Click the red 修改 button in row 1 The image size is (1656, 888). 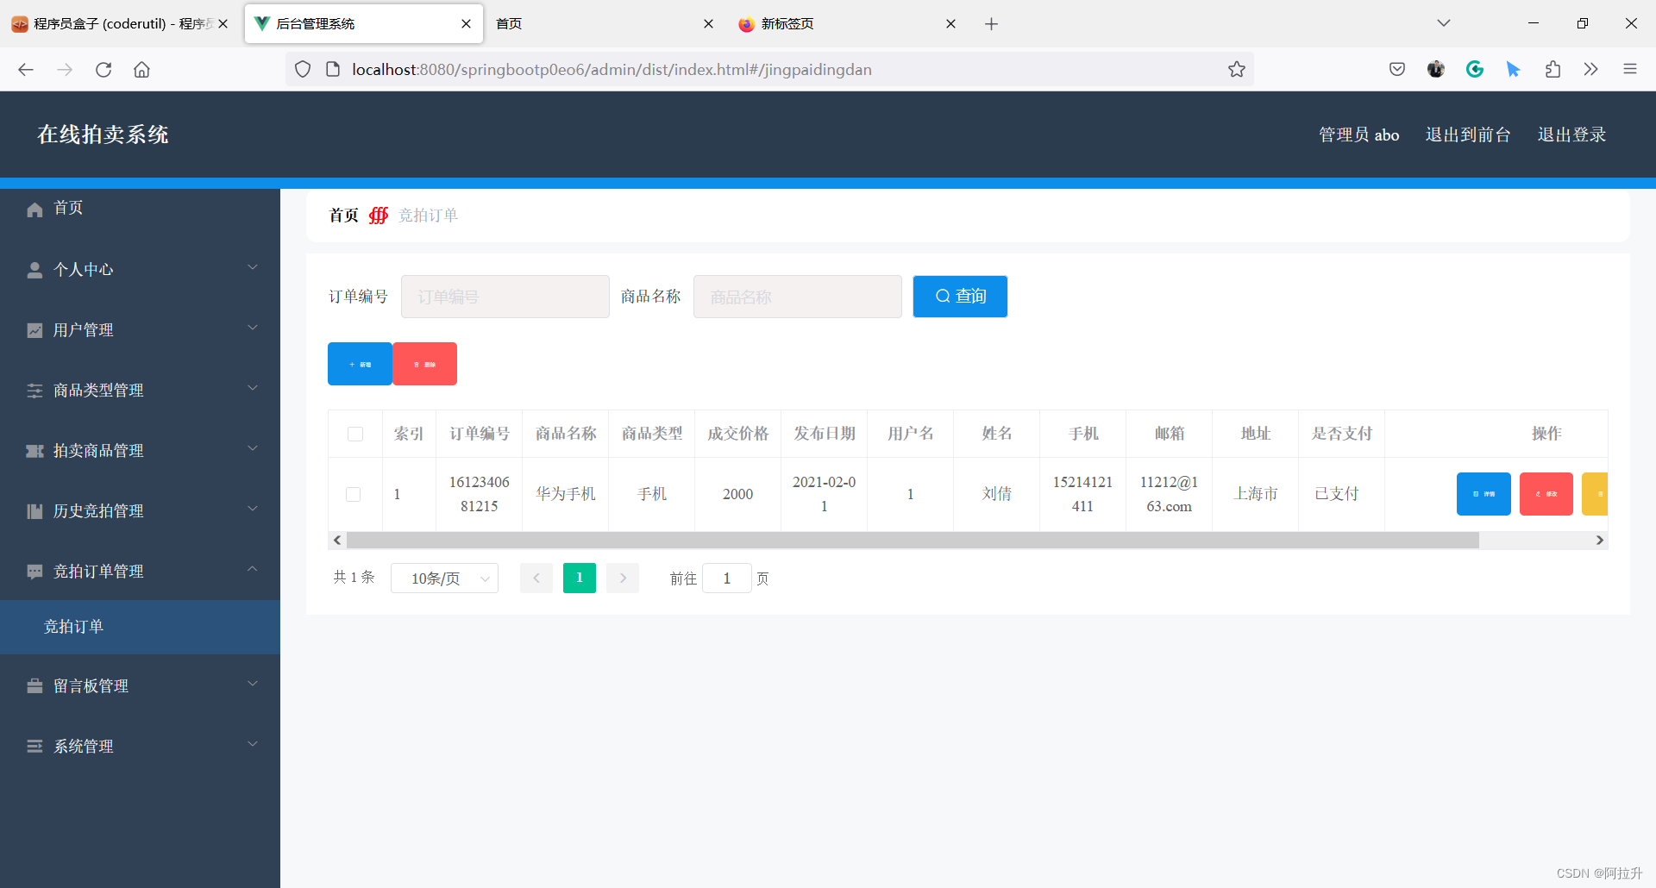[1546, 494]
